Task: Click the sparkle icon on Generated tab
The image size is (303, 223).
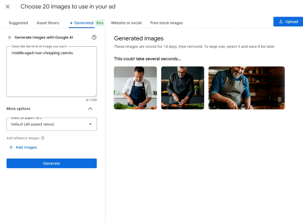Action: (x=71, y=23)
